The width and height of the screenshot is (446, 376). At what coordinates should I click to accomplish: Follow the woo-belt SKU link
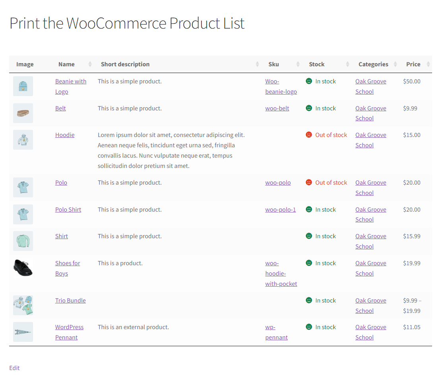click(277, 108)
